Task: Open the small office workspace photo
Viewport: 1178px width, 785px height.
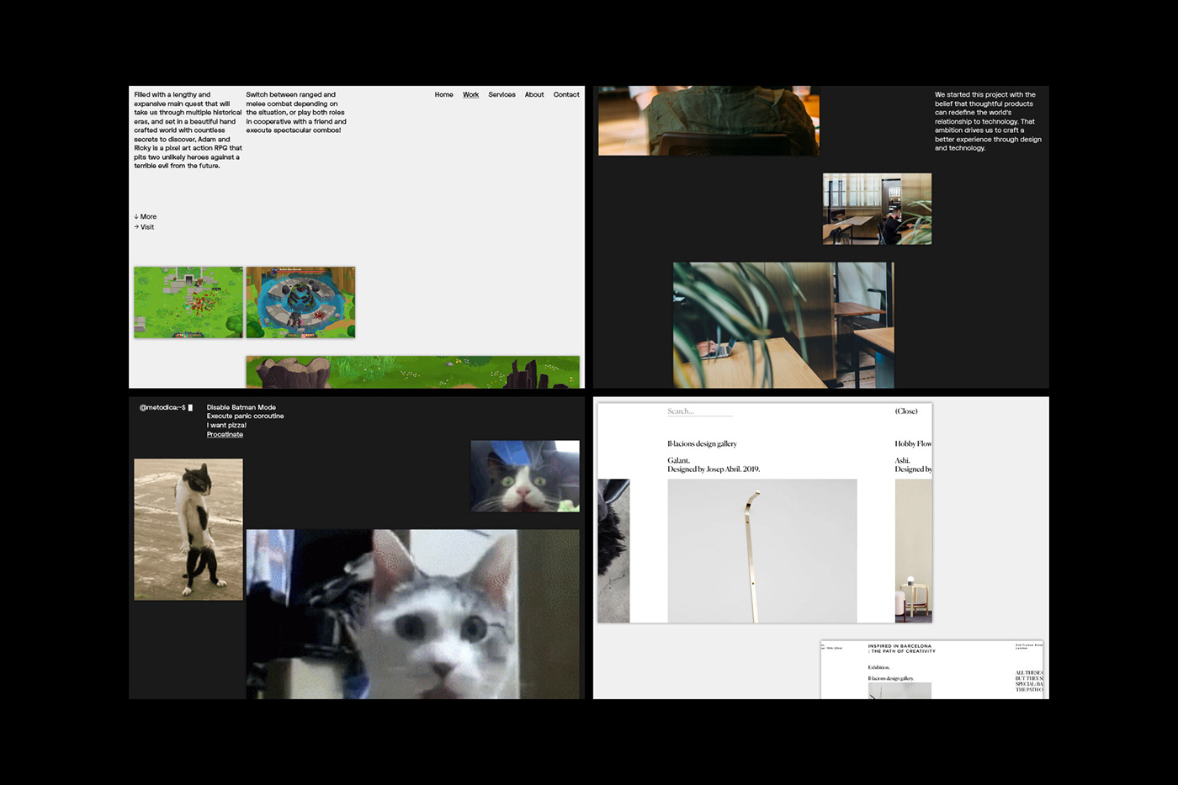Action: tap(877, 209)
